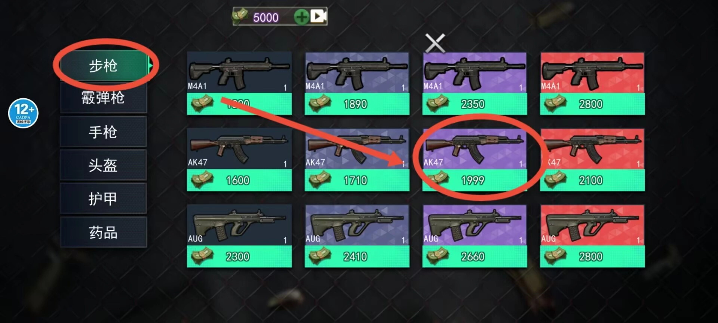718x323 pixels.
Task: Close the shop with the X icon
Action: (435, 43)
